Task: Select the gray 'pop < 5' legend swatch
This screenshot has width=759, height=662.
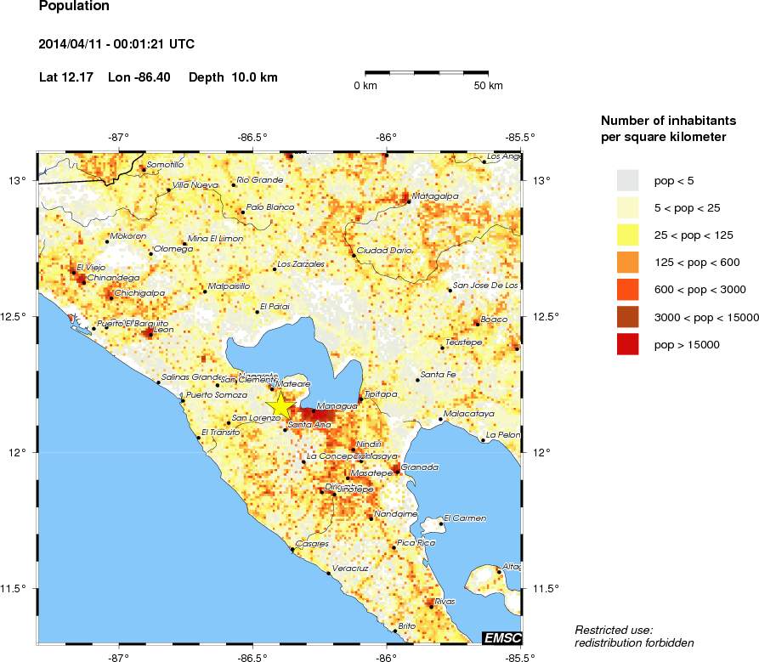Action: pyautogui.click(x=628, y=180)
